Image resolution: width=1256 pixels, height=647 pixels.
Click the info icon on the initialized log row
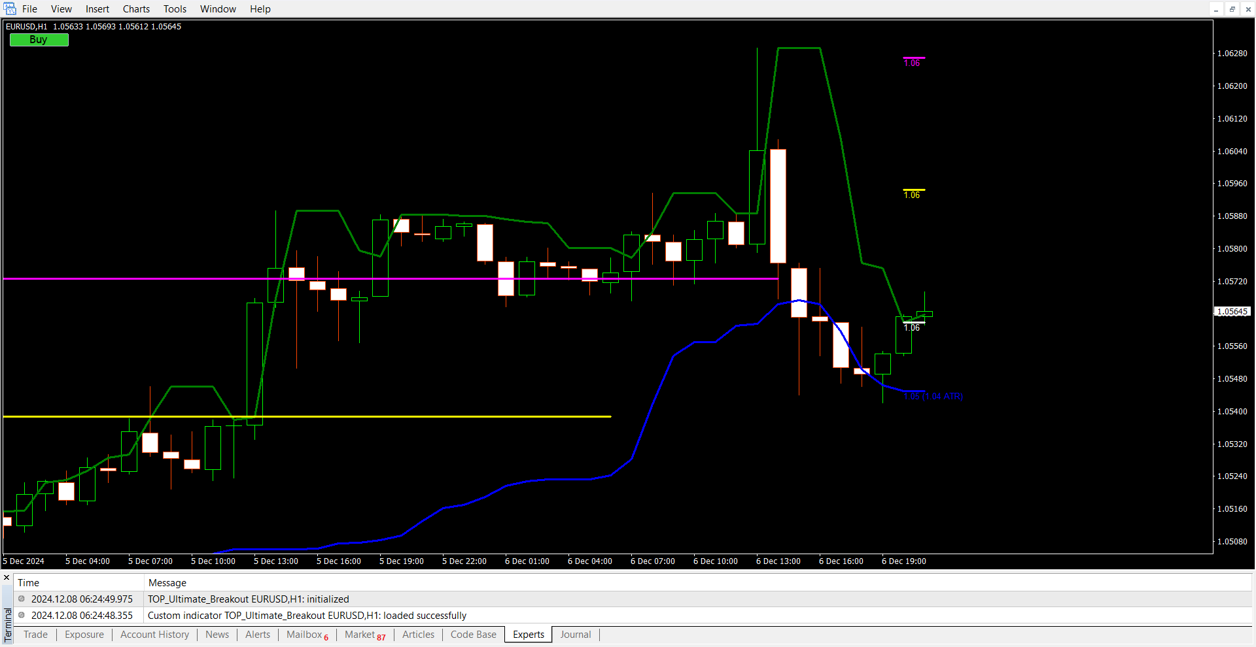coord(22,599)
